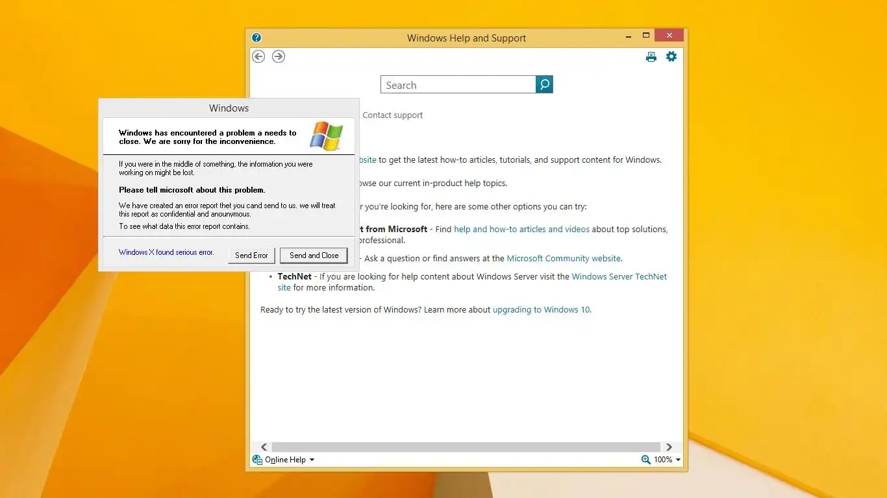Open help and how-to articles and videos link
Screen dimensions: 887x498
pos(521,229)
